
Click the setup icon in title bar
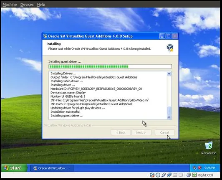pos(45,36)
